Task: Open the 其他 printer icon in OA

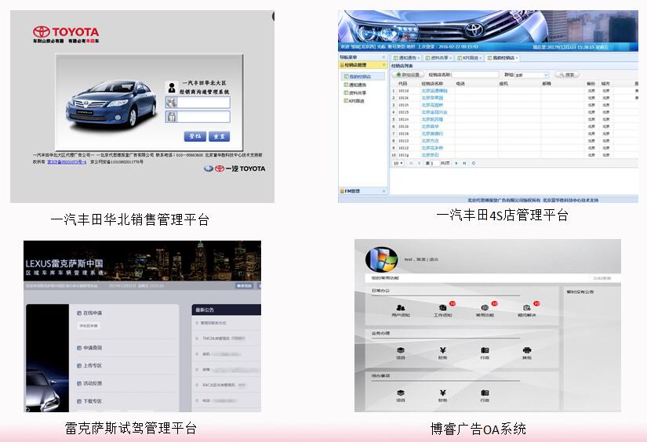Action: coord(527,350)
